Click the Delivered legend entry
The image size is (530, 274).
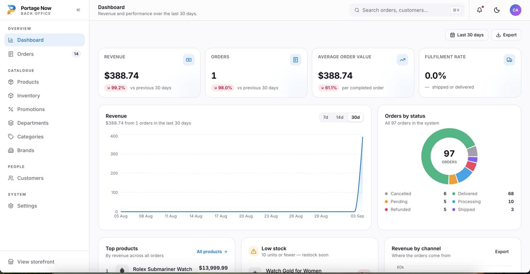[483, 194]
